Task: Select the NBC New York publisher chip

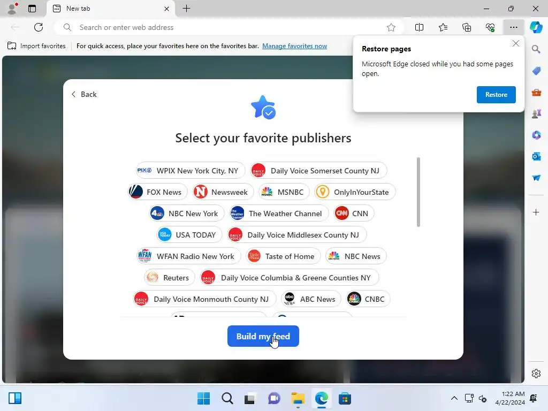Action: point(186,213)
